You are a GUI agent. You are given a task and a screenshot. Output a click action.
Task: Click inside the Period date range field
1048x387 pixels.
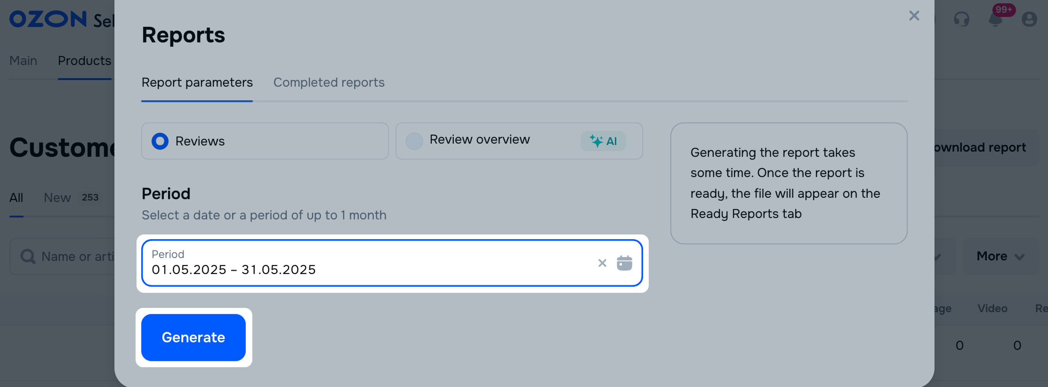(x=367, y=264)
